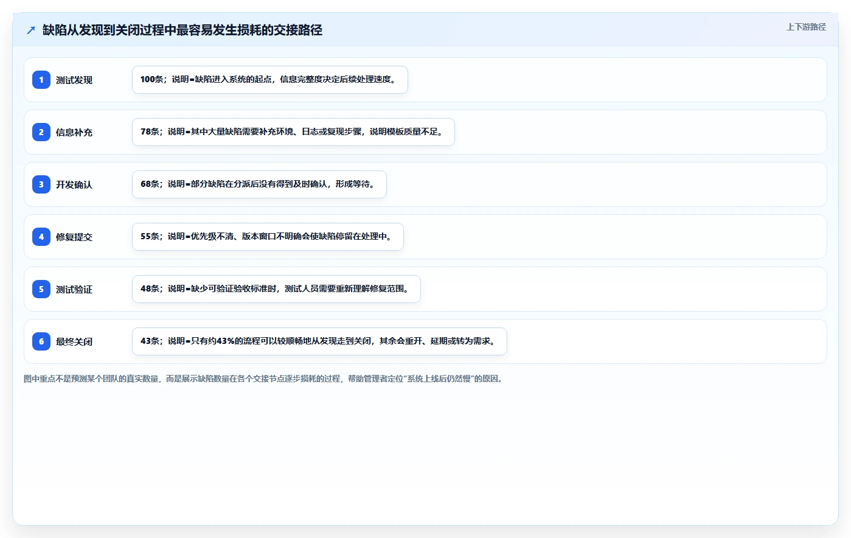This screenshot has width=851, height=538.
Task: Click the description box starting with 68条
Action: (x=259, y=184)
